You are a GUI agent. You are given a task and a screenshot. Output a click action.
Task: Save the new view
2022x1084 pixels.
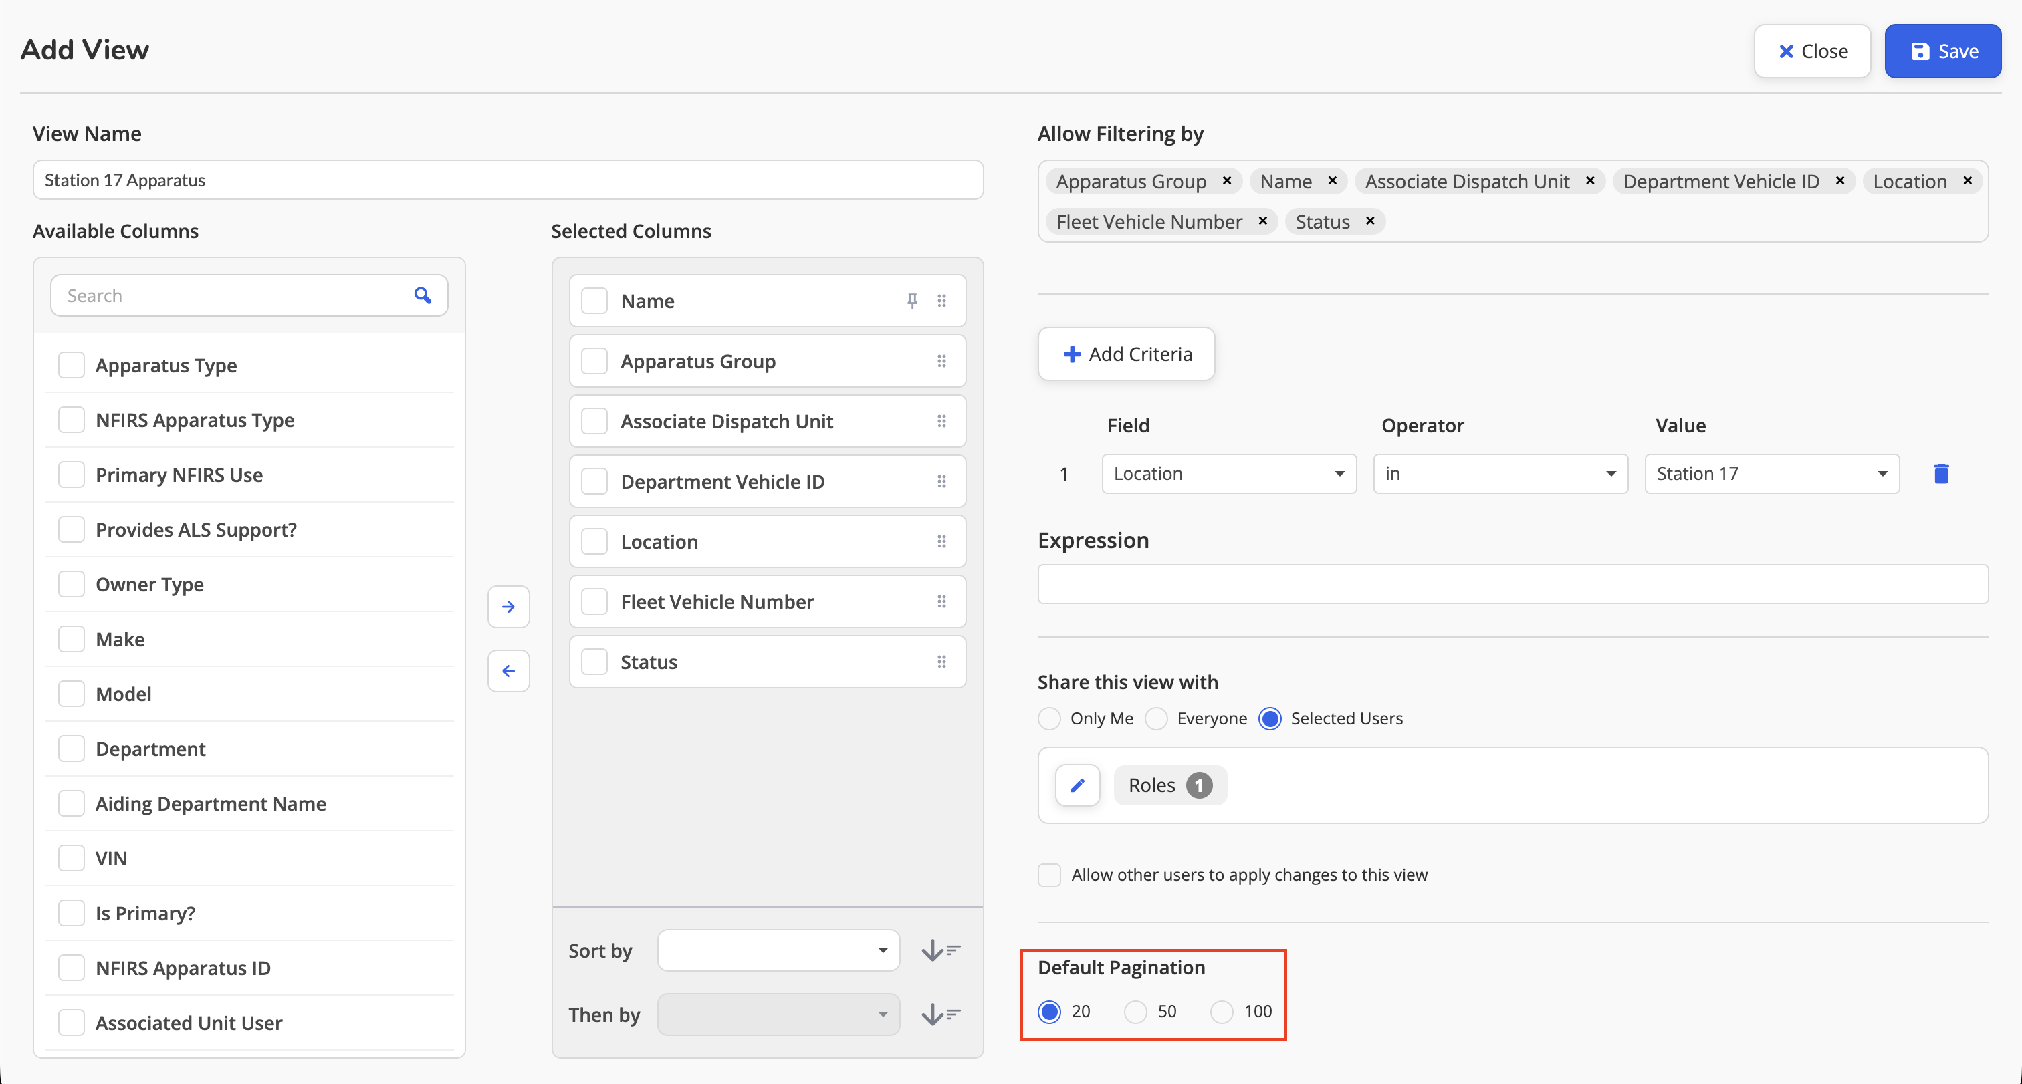click(x=1942, y=51)
